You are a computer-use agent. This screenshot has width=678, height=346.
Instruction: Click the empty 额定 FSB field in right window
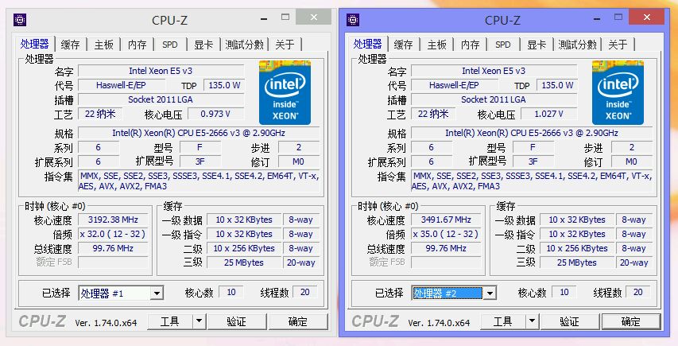point(446,262)
